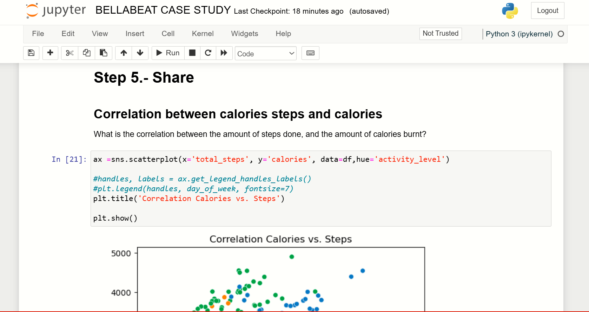
Task: Insert a cell below with plus icon
Action: click(x=50, y=53)
